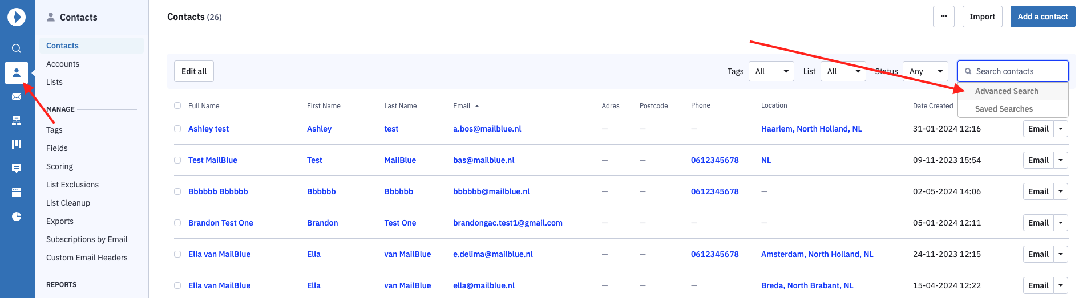Open Tags under Manage

[54, 130]
